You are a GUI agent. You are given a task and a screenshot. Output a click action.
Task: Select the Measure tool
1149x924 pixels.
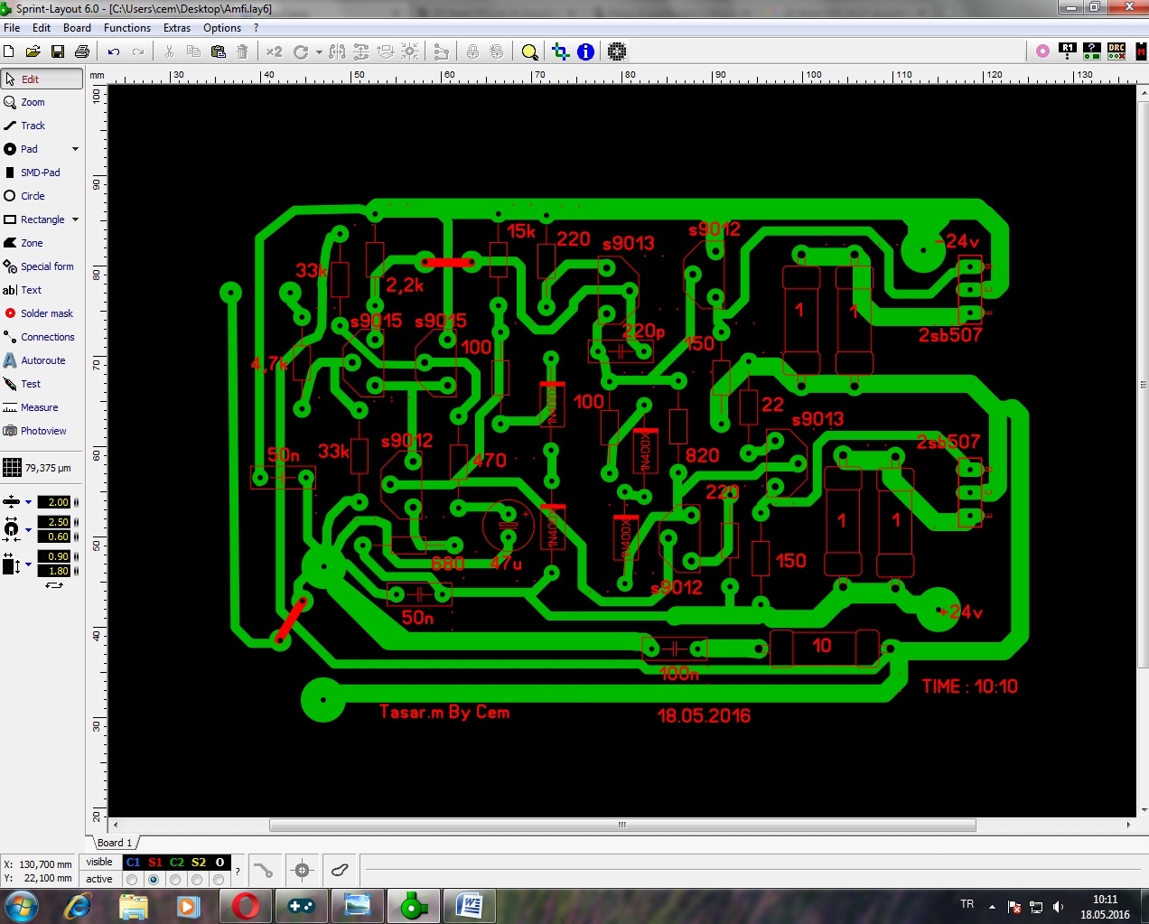39,407
